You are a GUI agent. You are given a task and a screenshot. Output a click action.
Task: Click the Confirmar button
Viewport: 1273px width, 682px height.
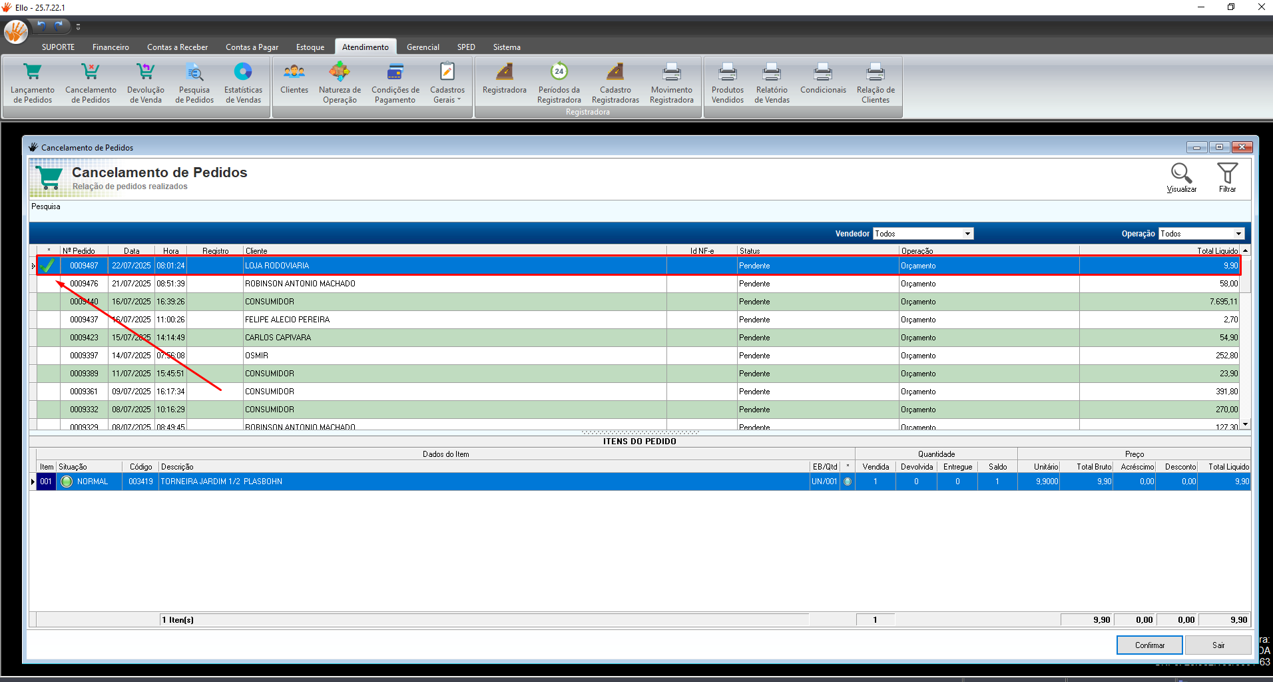[x=1150, y=645]
